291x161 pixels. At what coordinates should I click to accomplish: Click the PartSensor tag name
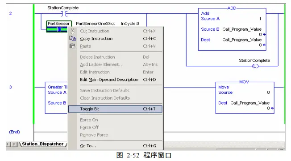tap(58, 24)
